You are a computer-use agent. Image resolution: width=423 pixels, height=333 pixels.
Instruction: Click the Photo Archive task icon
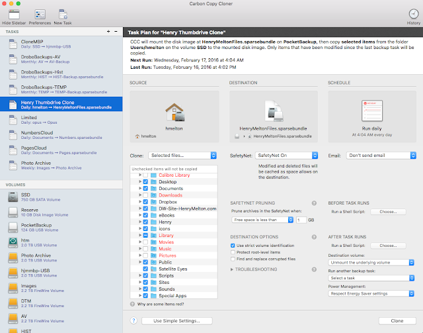point(13,165)
